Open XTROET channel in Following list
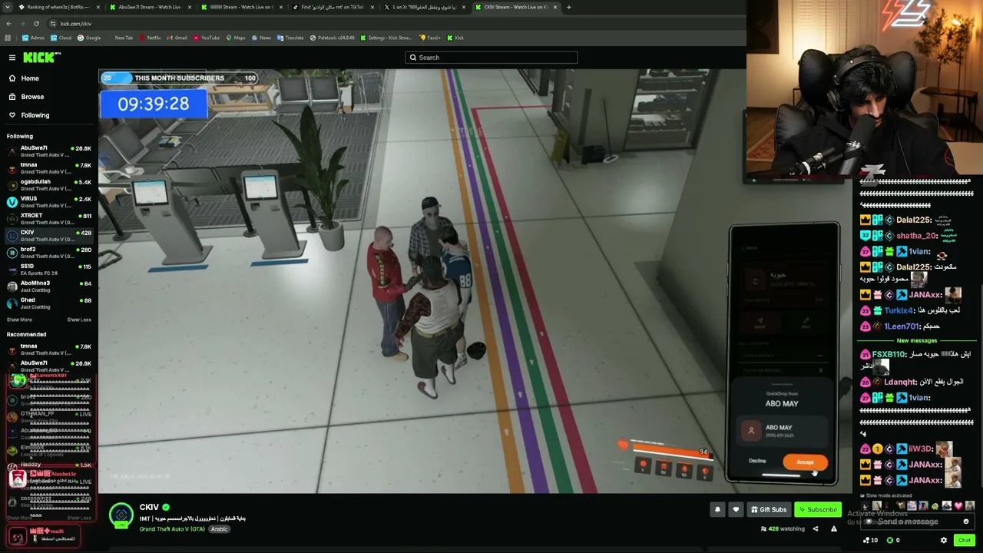 (49, 219)
